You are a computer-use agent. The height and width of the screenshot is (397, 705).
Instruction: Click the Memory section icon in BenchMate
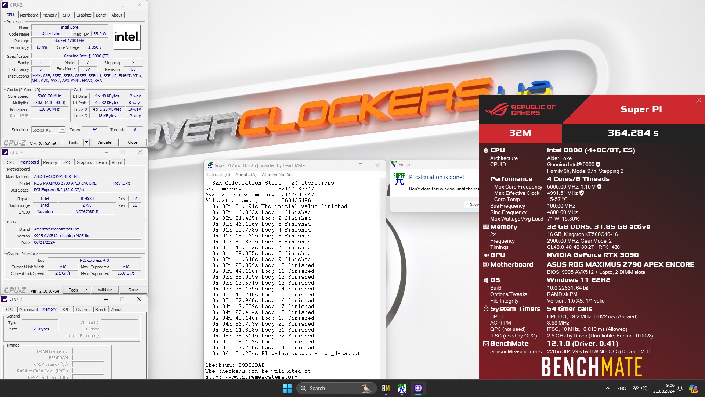point(486,227)
